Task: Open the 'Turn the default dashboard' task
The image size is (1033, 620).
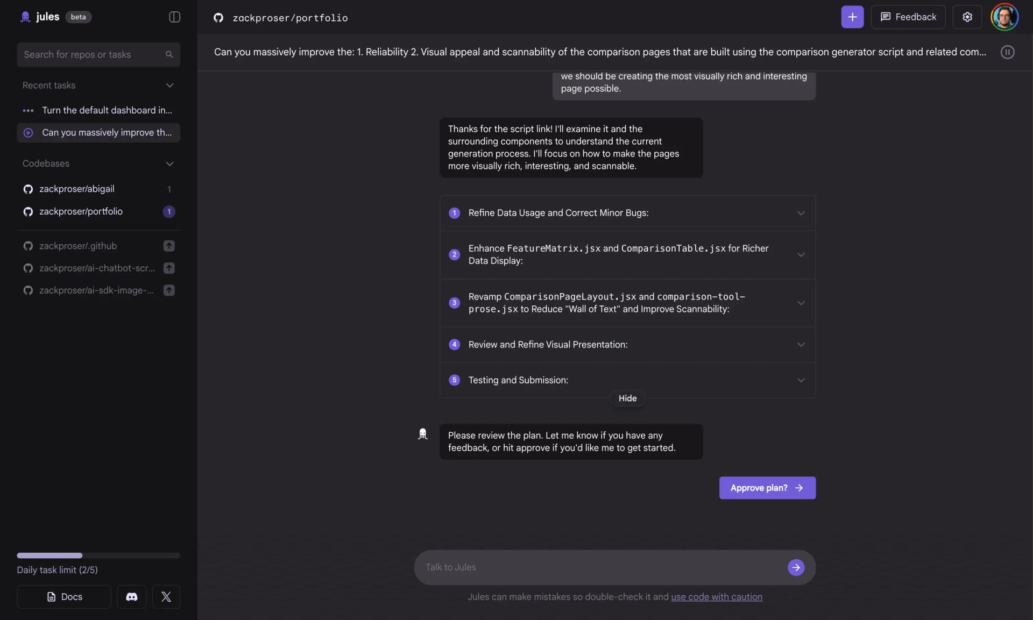Action: [x=107, y=110]
